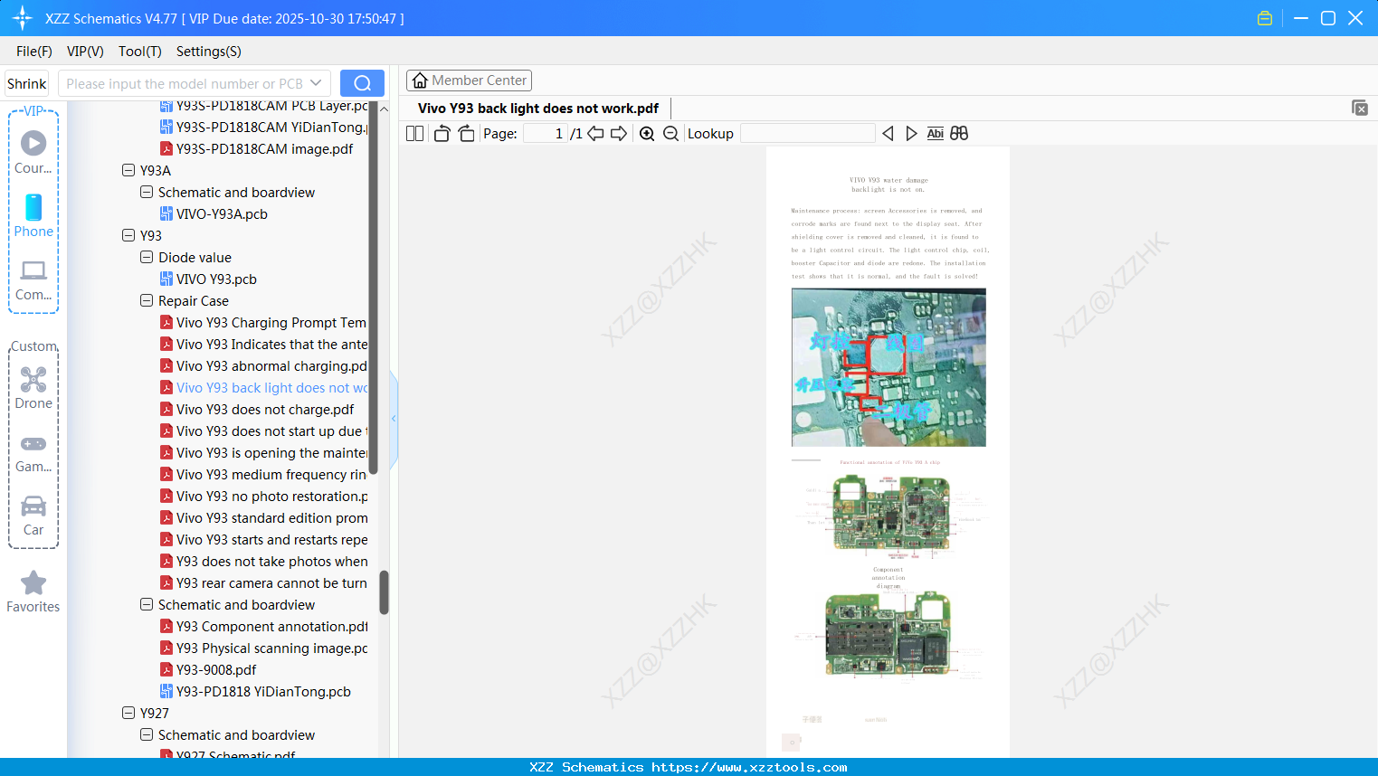Select the Computer category
The image size is (1378, 776).
click(33, 279)
